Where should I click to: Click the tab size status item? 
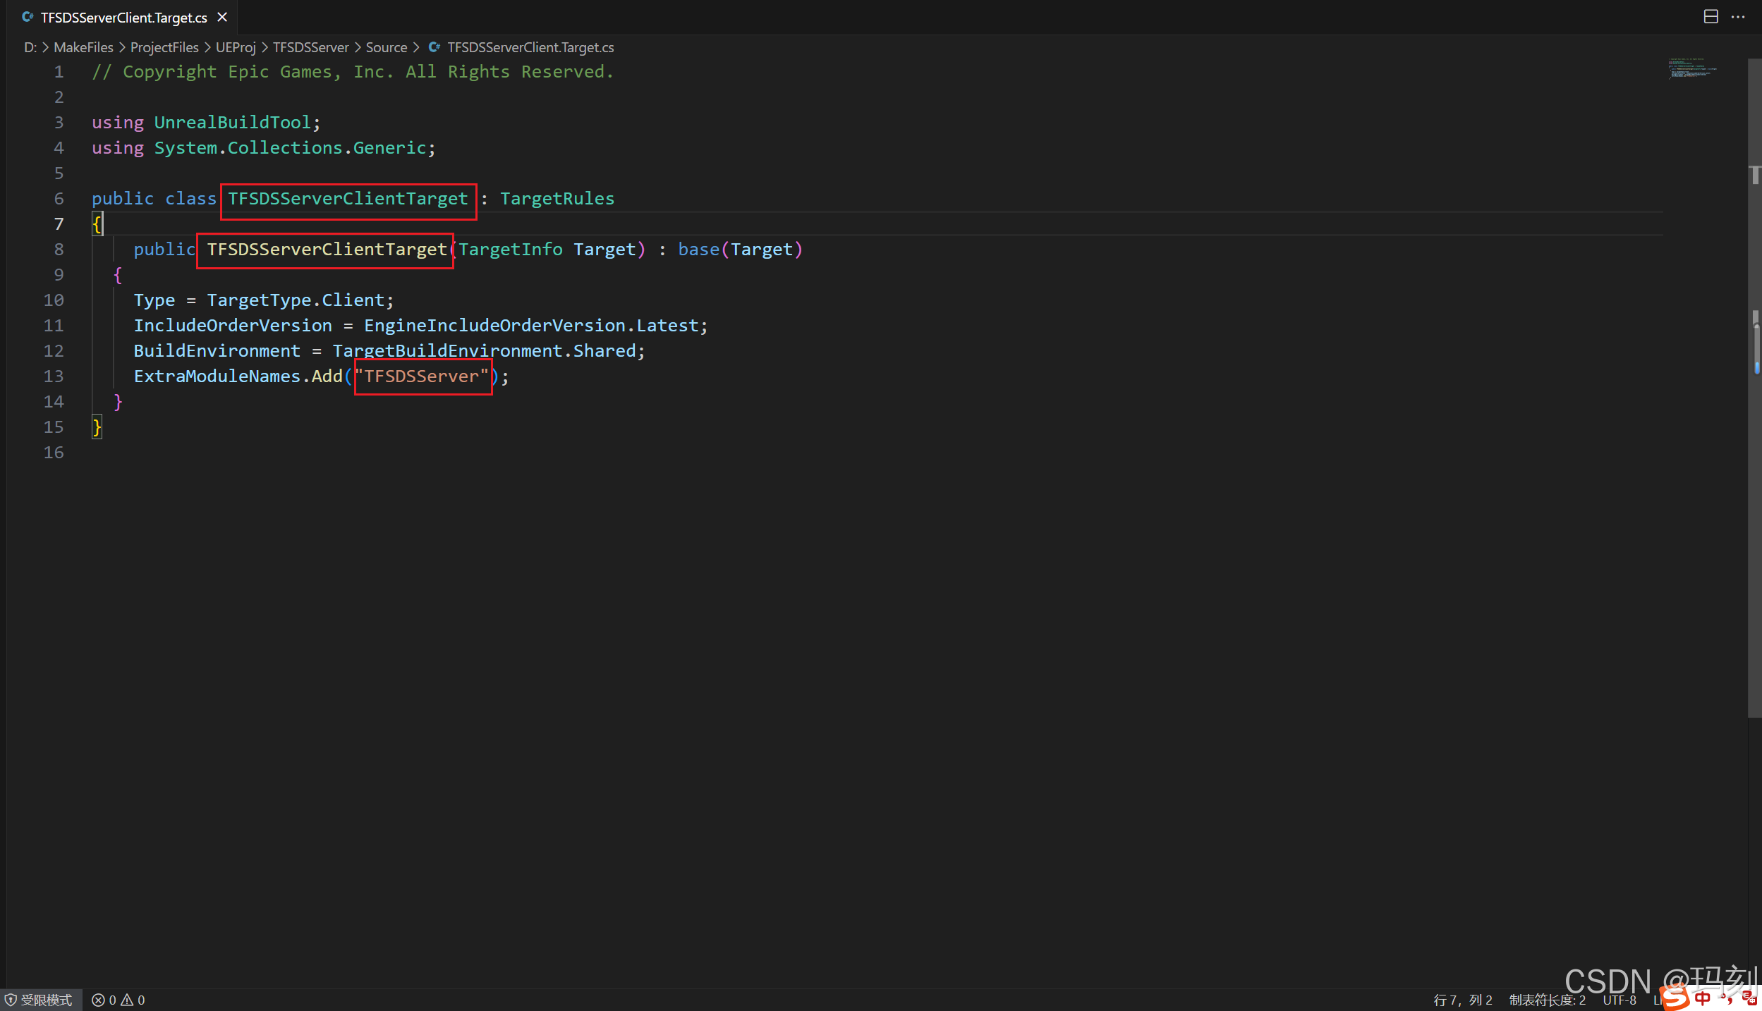click(1547, 1000)
